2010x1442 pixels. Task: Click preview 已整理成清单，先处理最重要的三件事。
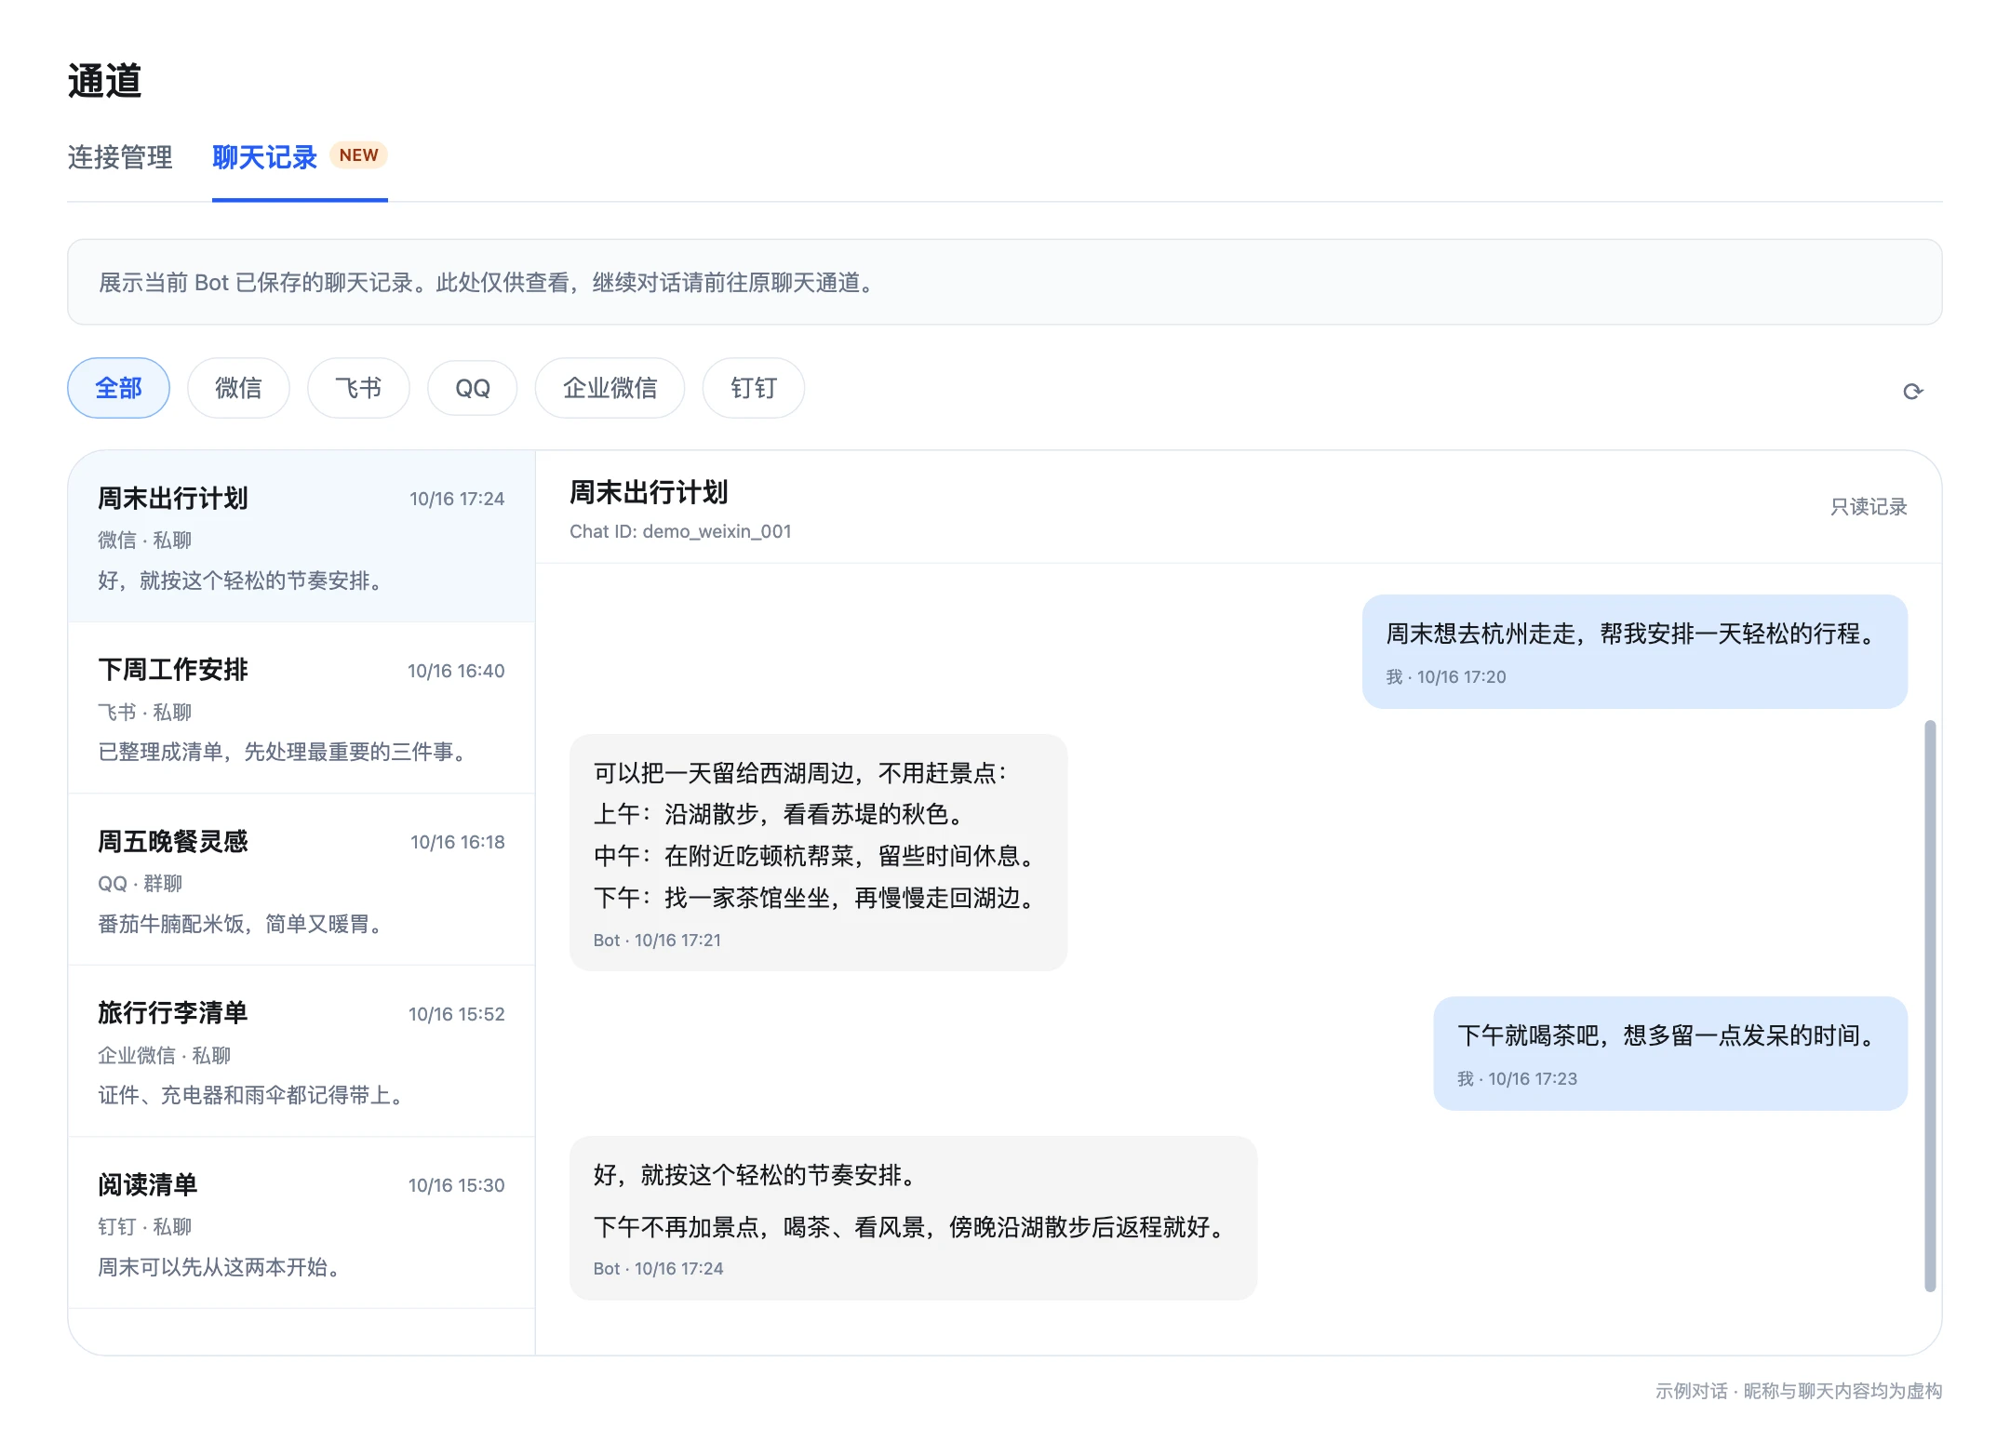282,752
